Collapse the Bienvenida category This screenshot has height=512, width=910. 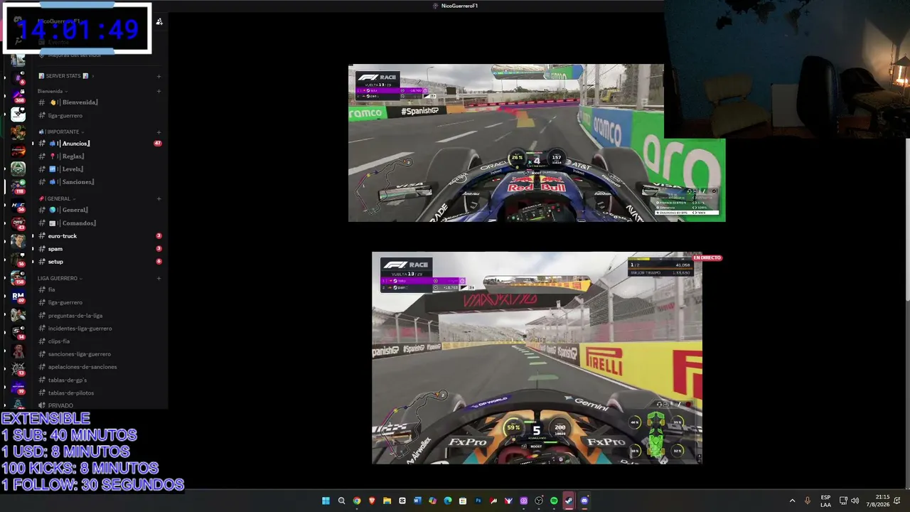coord(52,91)
